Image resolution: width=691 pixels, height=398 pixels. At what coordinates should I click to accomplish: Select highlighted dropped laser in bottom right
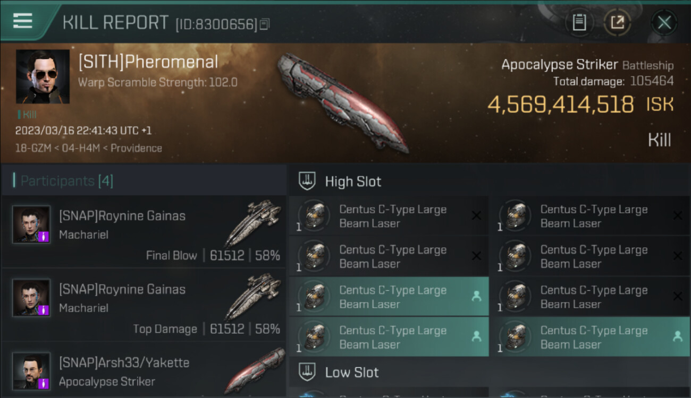(x=590, y=337)
